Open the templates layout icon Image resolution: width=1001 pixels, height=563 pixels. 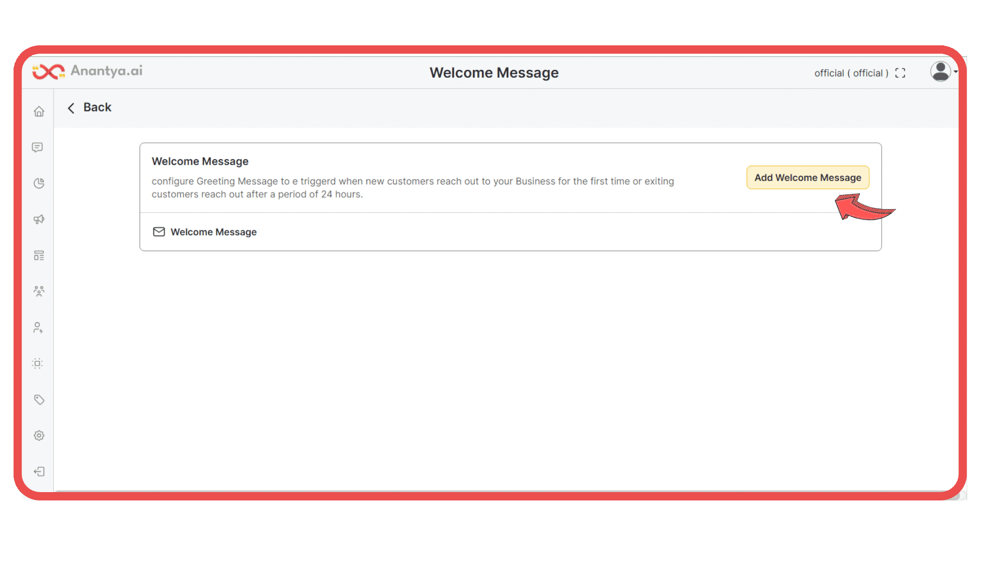pos(39,255)
